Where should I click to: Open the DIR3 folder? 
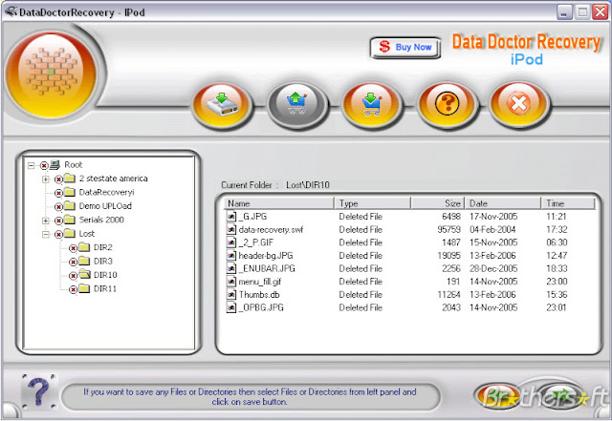pos(103,261)
